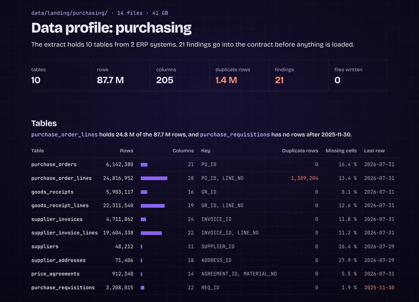Click the missing cells value 1.9 %
This screenshot has width=419, height=302.
tap(349, 288)
